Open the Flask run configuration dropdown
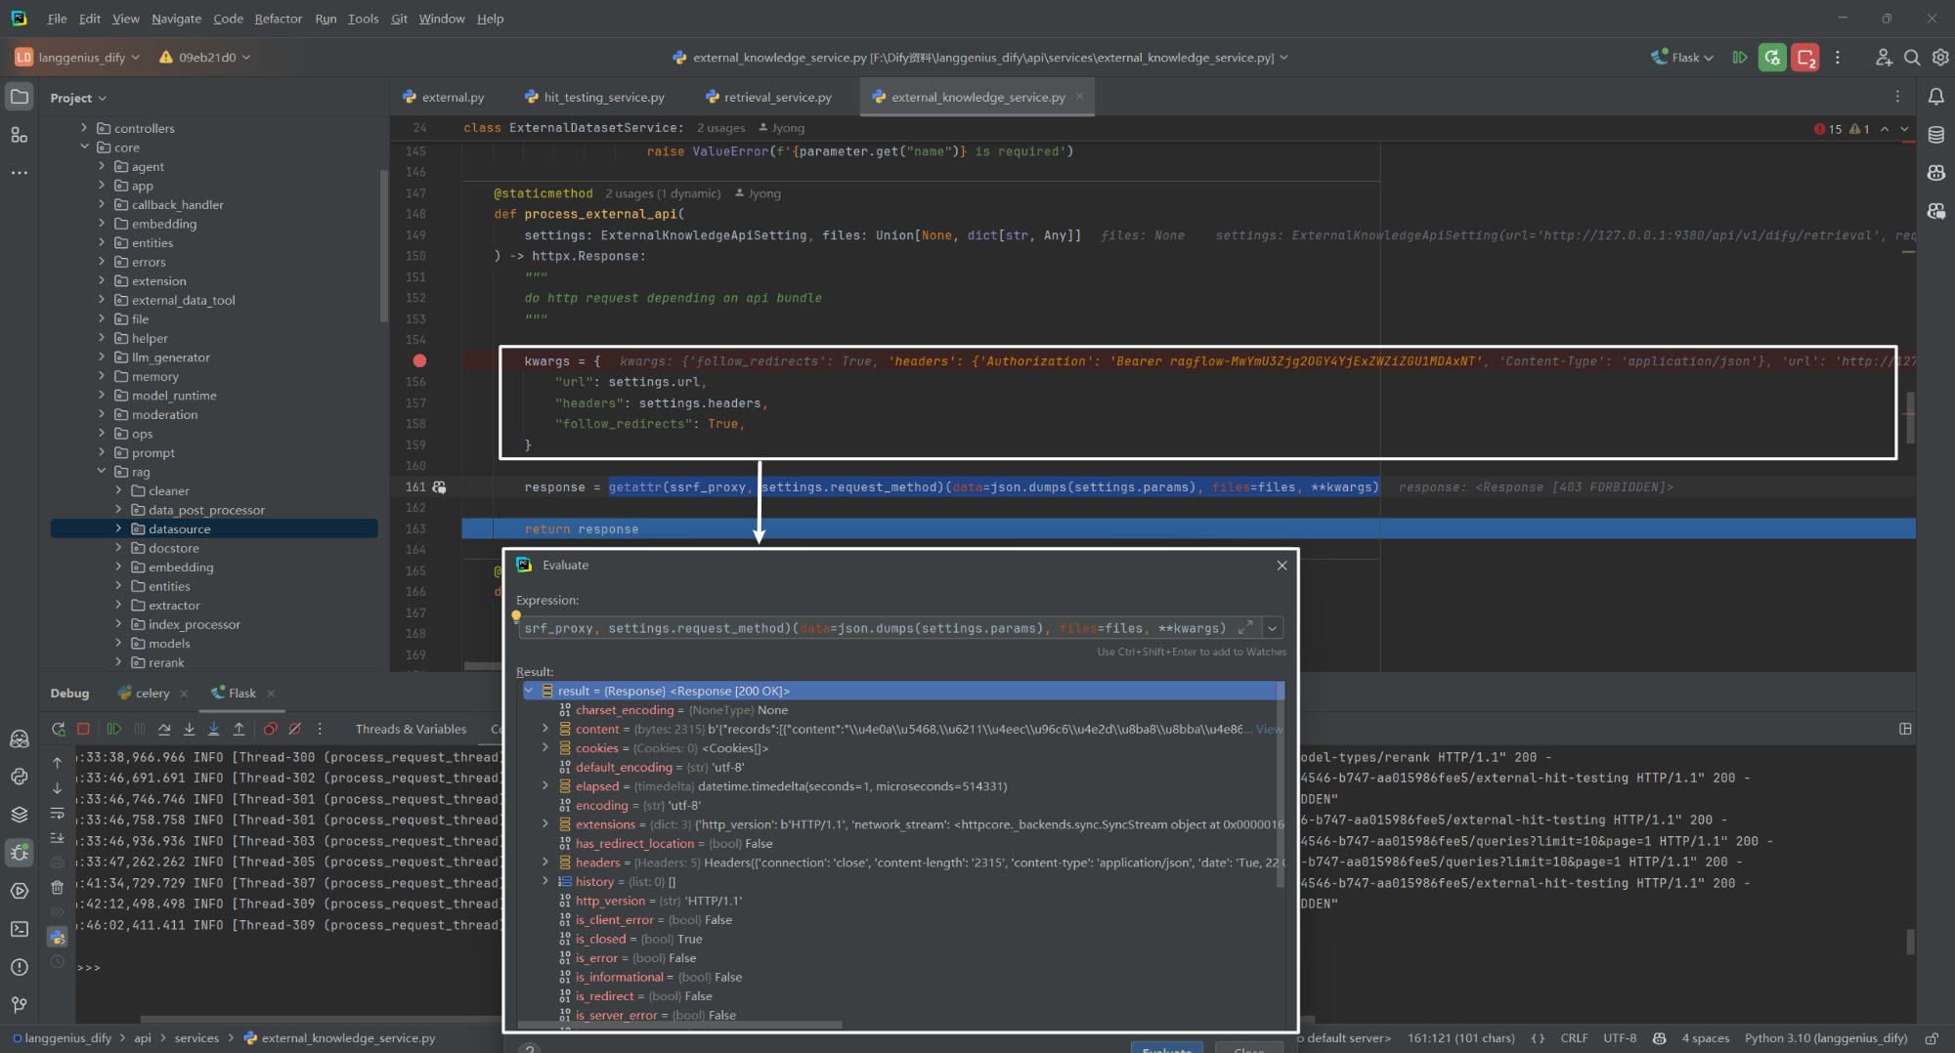The height and width of the screenshot is (1053, 1955). point(1681,57)
